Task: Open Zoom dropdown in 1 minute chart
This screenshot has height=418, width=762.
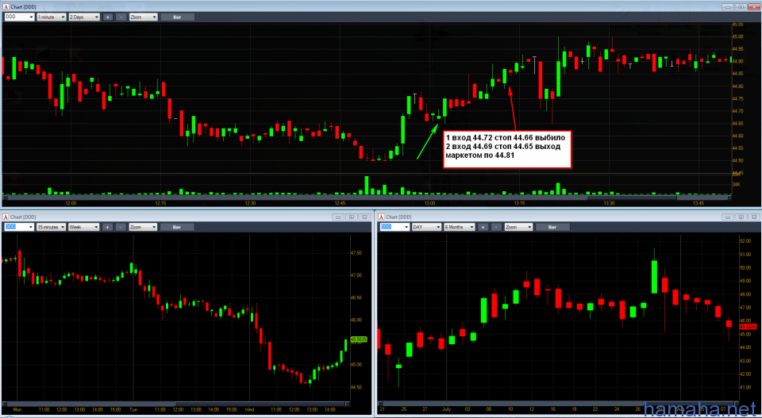Action: (x=144, y=17)
